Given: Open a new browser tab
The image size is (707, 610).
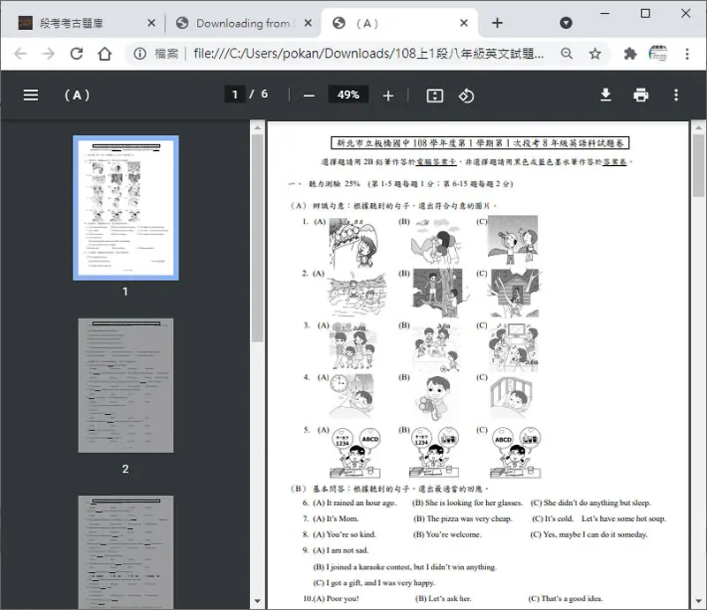Looking at the screenshot, I should (x=497, y=23).
